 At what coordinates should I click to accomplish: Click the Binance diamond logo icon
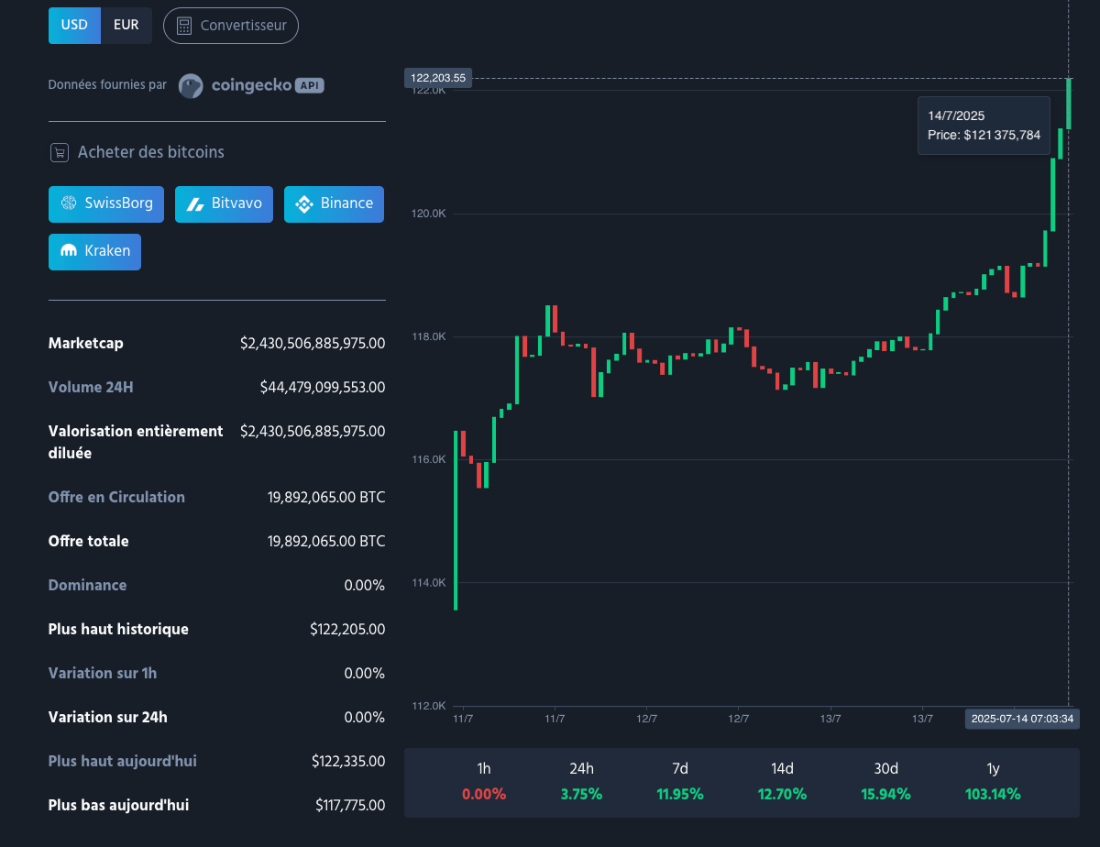click(x=304, y=203)
